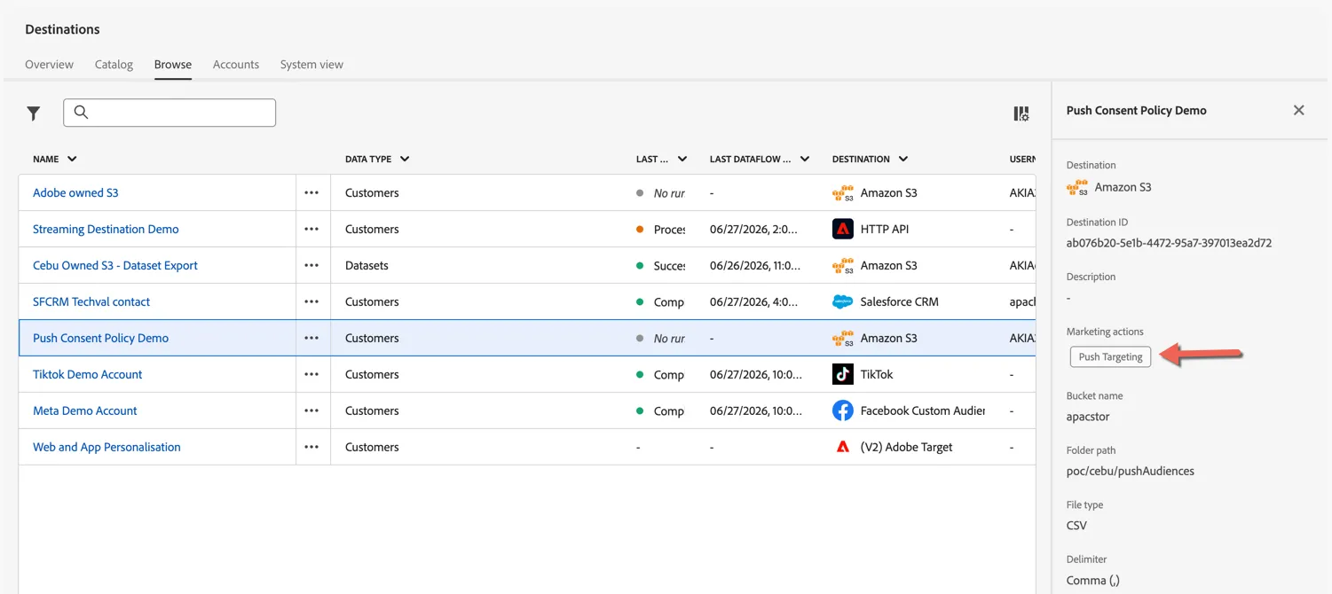The height and width of the screenshot is (594, 1332).
Task: Open the SFCRM Techval contact link
Action: [x=91, y=301]
